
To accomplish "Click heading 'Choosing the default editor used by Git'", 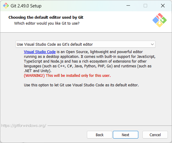I will [x=46, y=18].
